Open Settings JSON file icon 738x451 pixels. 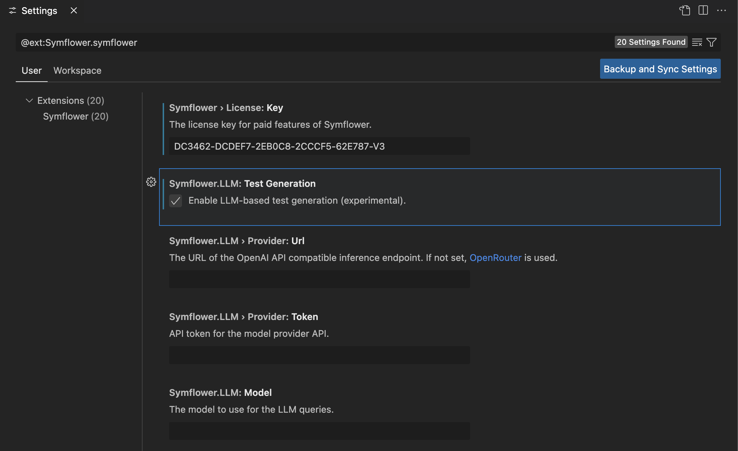click(x=685, y=10)
